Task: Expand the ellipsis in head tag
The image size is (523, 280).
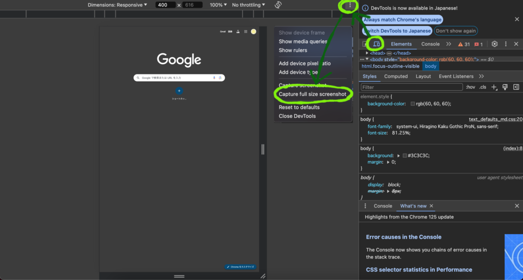Action: pyautogui.click(x=389, y=53)
